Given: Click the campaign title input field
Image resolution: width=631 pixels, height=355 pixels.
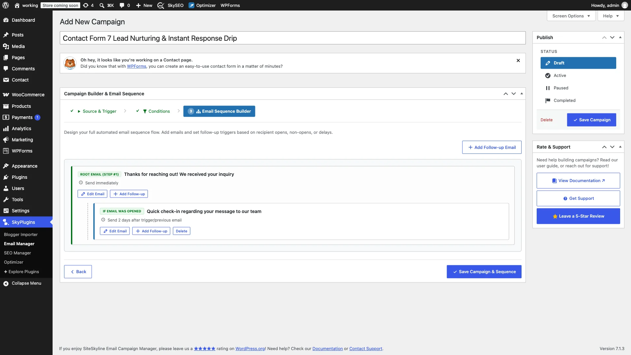Looking at the screenshot, I should pyautogui.click(x=292, y=38).
